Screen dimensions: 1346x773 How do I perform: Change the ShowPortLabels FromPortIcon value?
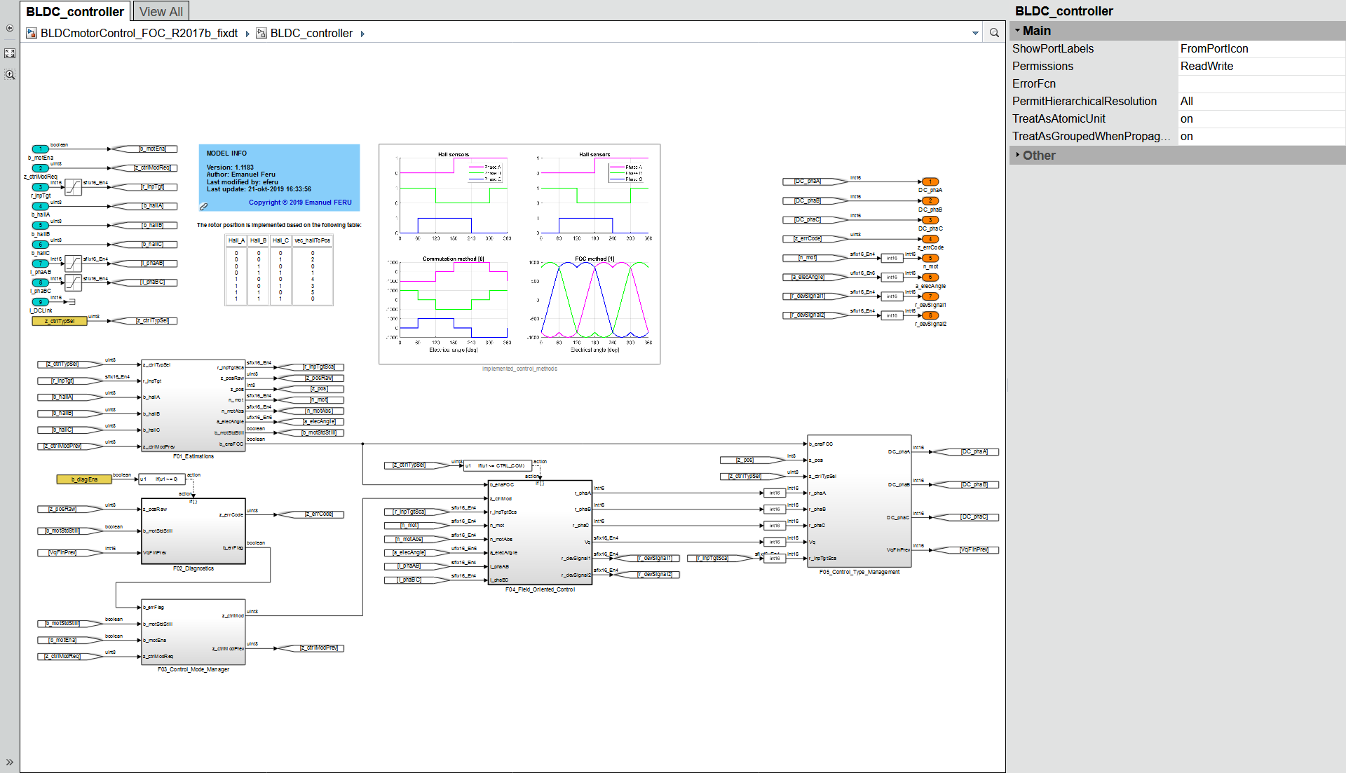[x=1214, y=48]
